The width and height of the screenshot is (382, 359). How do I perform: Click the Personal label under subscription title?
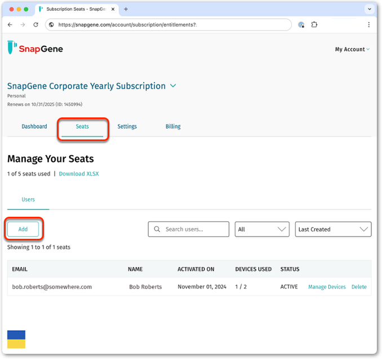(16, 96)
